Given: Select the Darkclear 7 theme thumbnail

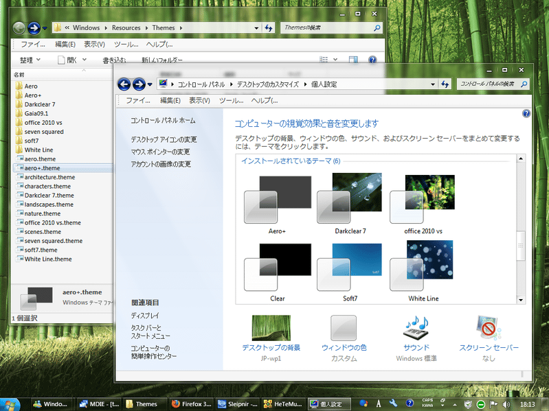Looking at the screenshot, I should 350,204.
